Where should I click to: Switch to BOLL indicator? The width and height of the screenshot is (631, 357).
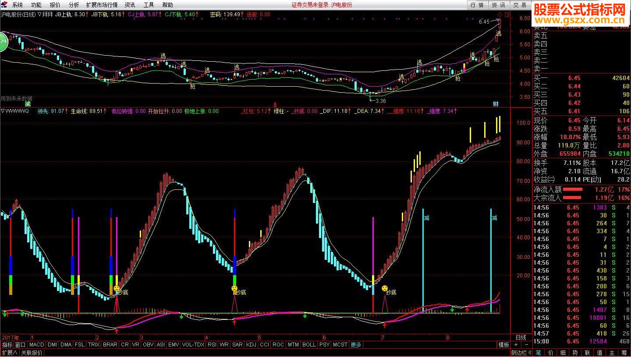[309, 345]
